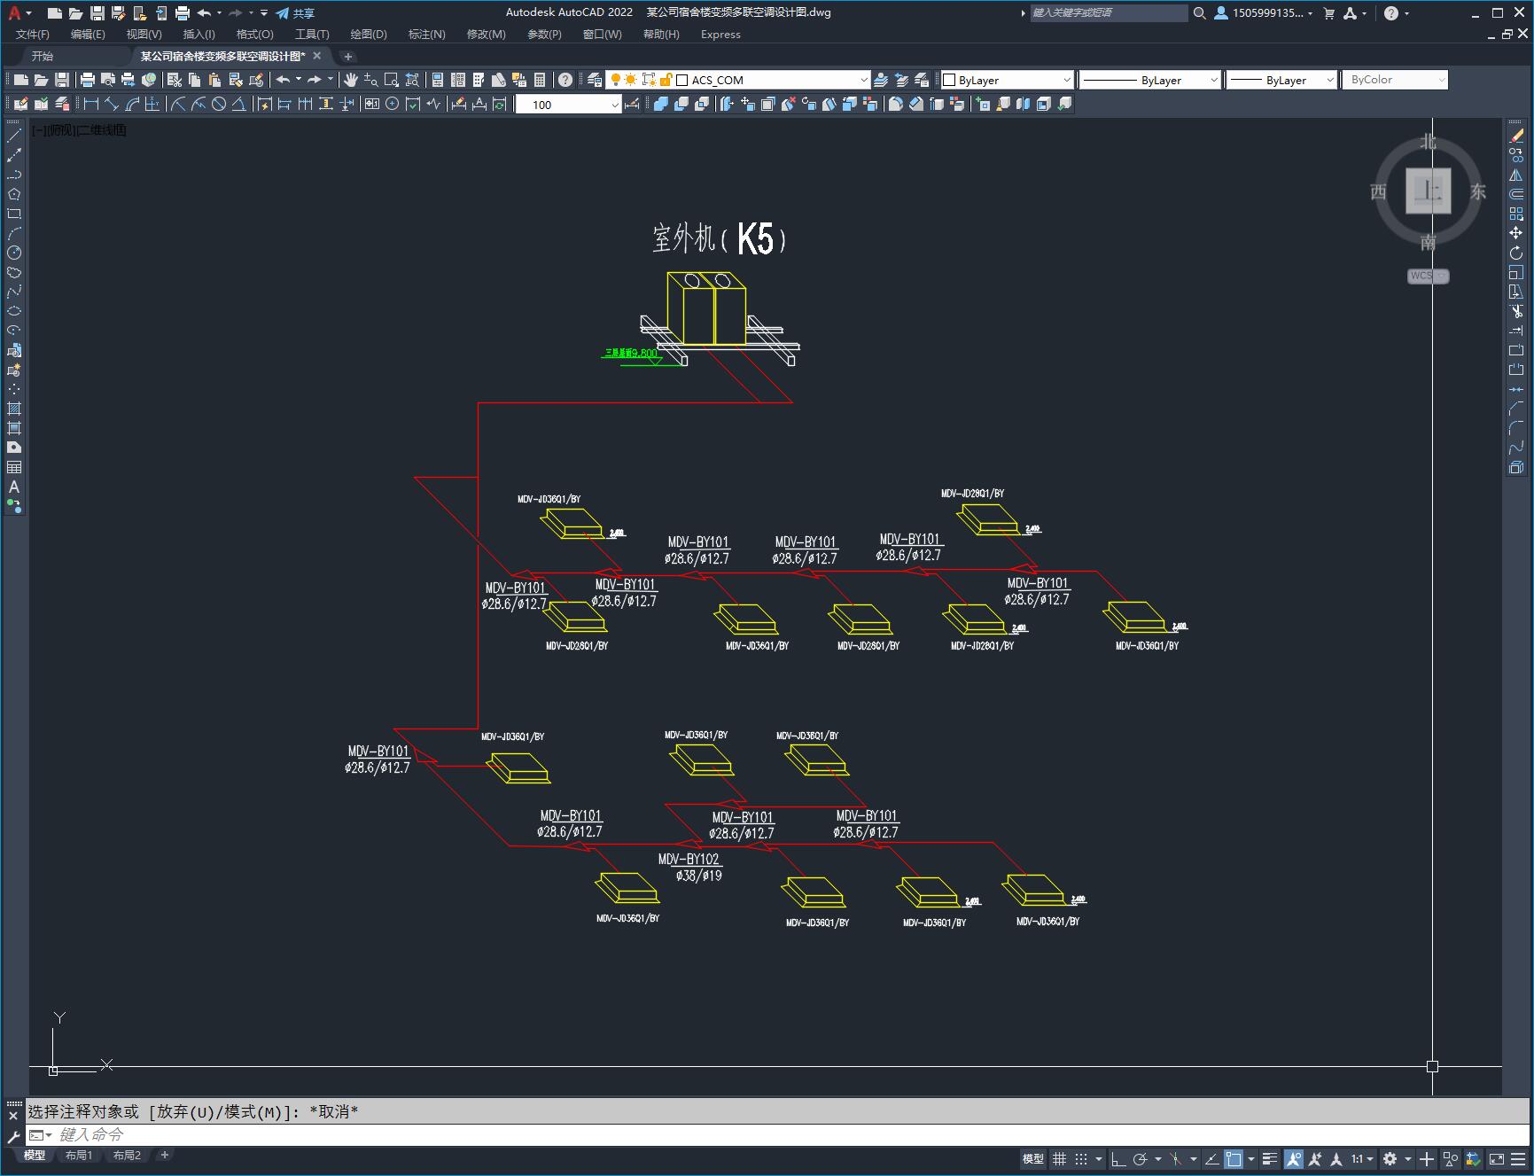Select the Table tool
1534x1176 pixels.
coord(14,467)
